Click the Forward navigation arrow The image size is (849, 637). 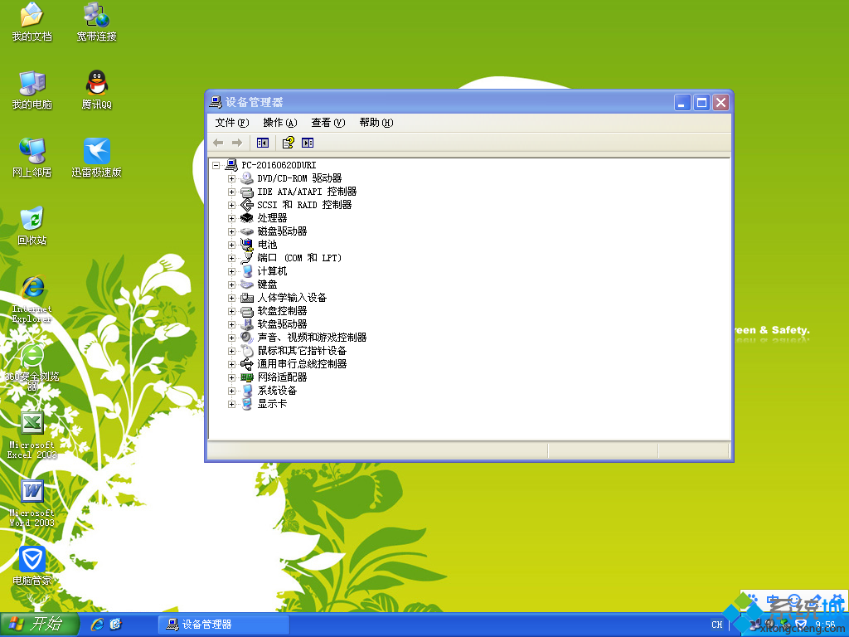(x=239, y=143)
